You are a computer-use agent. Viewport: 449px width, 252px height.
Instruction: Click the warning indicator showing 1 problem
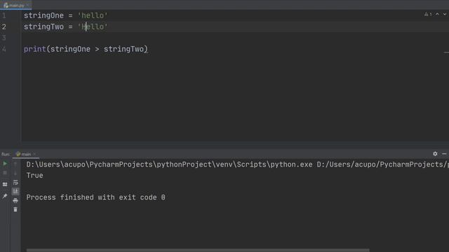point(428,14)
